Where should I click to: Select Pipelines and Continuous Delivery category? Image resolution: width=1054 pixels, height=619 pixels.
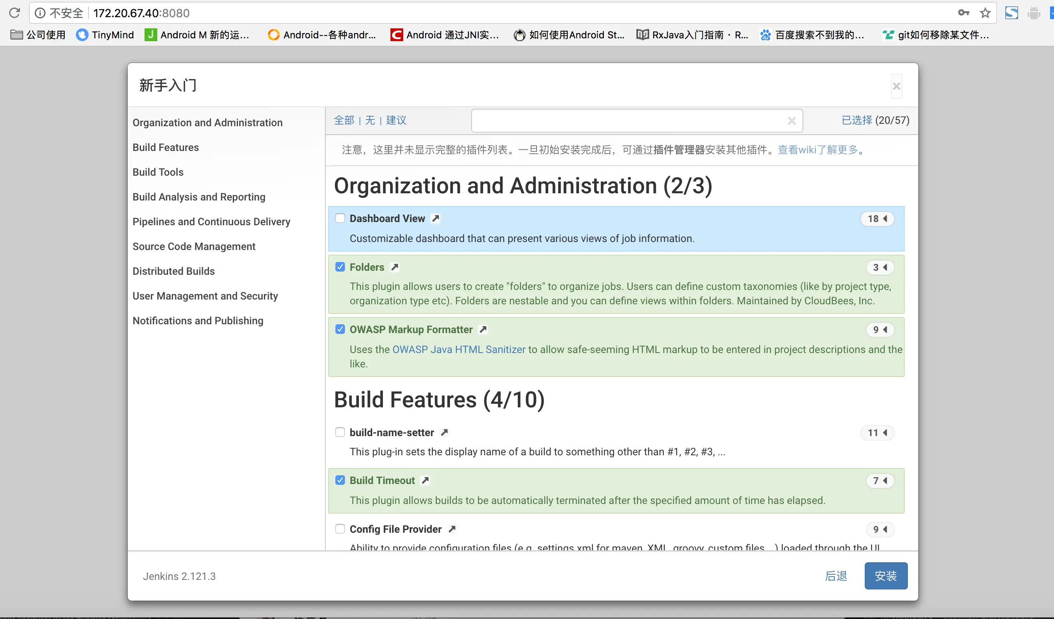click(x=211, y=222)
